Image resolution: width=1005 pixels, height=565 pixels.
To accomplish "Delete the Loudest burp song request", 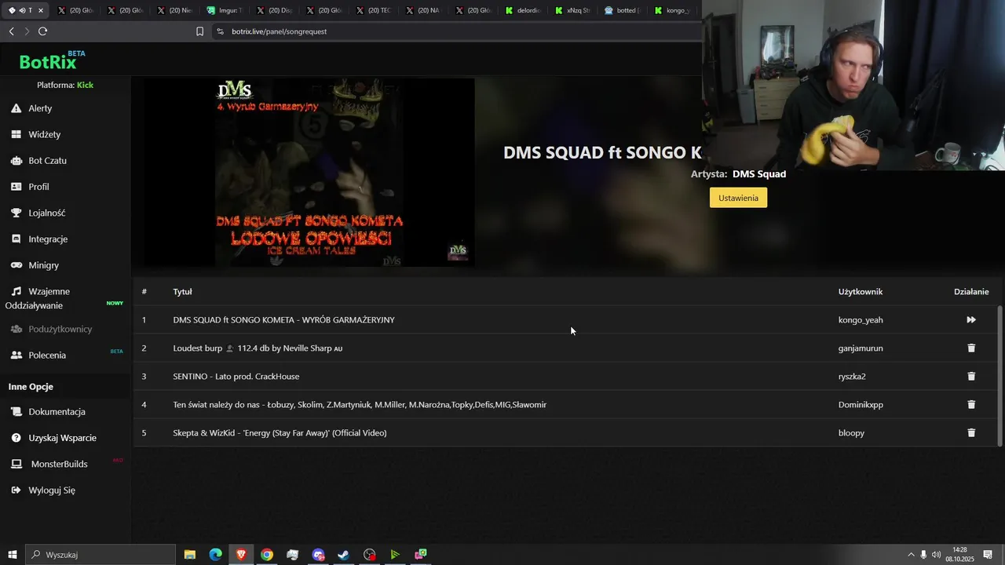I will [971, 348].
